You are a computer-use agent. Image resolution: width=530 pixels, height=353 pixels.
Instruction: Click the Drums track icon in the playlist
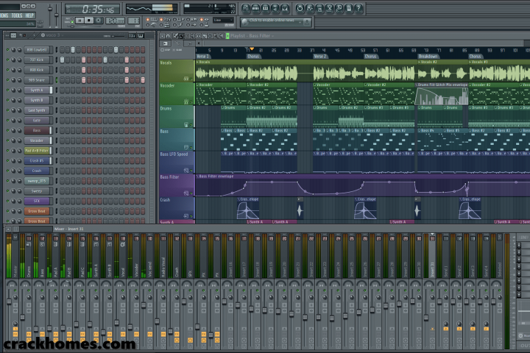186,124
